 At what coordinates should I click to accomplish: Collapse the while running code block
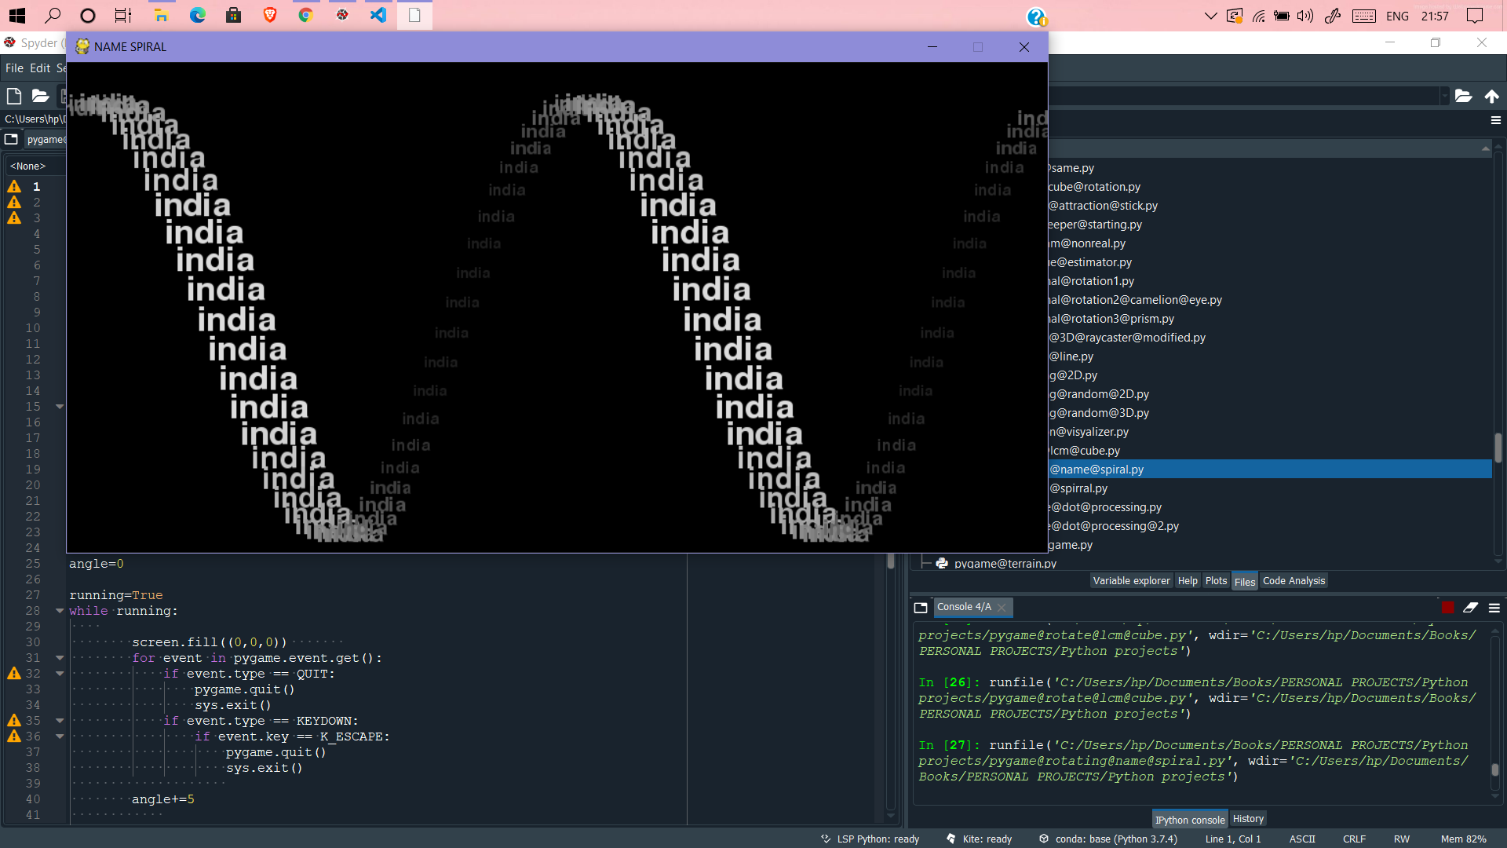point(60,611)
